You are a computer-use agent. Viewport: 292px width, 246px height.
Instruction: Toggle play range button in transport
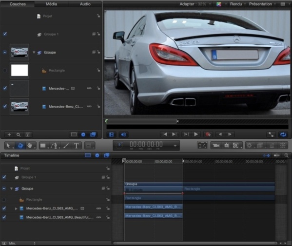coord(111,134)
